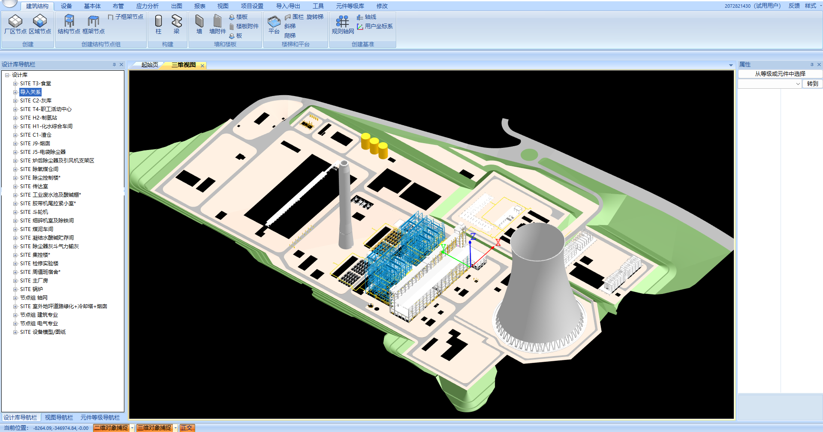
Task: Open the 设备 ribbon tab
Action: pyautogui.click(x=66, y=6)
